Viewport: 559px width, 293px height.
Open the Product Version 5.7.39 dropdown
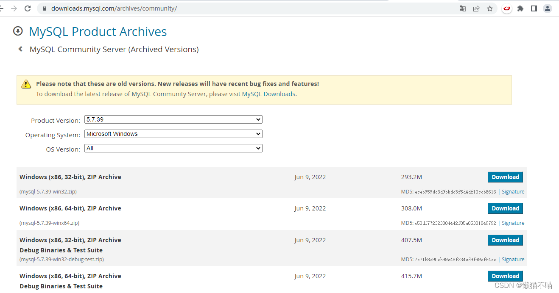(173, 119)
